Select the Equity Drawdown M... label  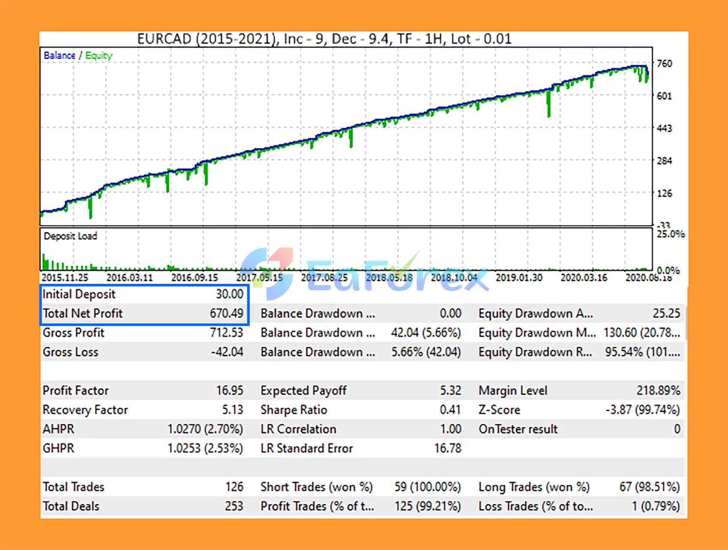537,333
